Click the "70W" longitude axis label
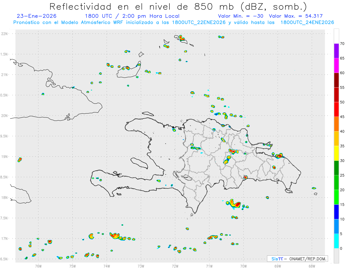 244,266
